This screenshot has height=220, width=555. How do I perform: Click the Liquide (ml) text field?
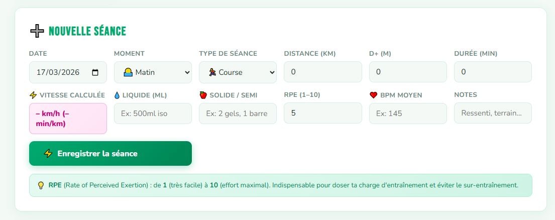(153, 114)
